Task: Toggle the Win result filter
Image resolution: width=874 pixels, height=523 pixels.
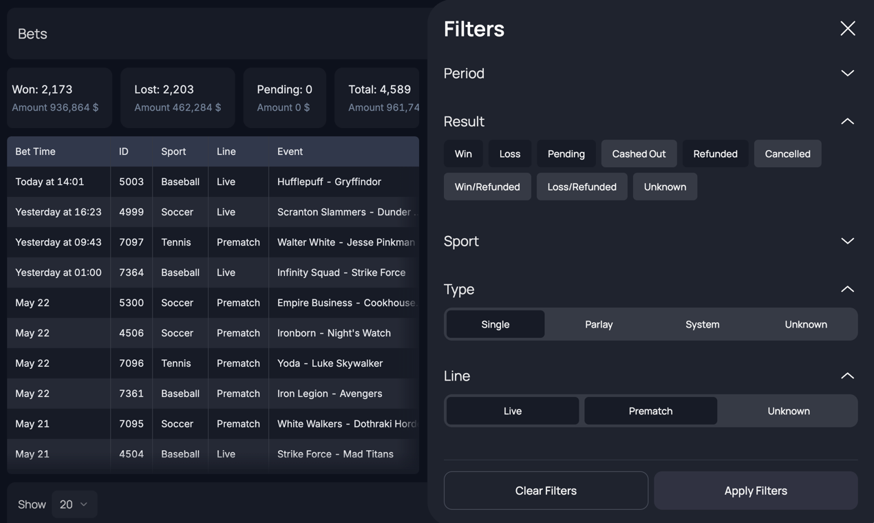Action: pyautogui.click(x=463, y=153)
